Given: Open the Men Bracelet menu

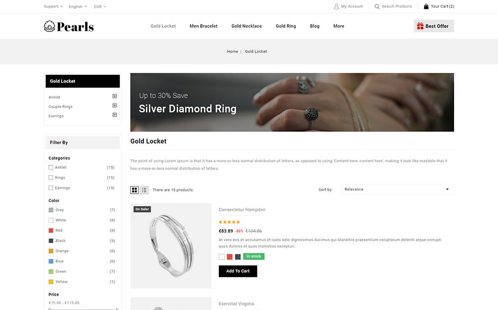Looking at the screenshot, I should (x=203, y=26).
